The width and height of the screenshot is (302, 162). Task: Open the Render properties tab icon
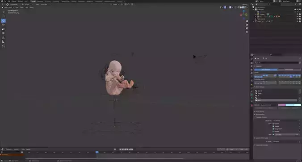click(252, 63)
